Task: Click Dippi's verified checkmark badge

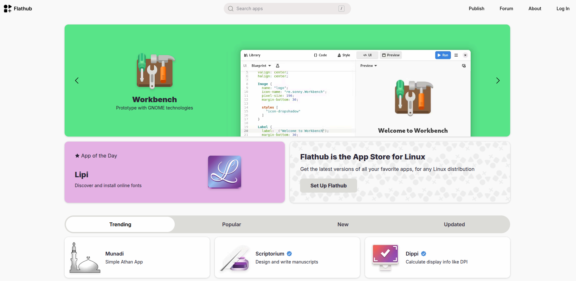Action: 424,254
